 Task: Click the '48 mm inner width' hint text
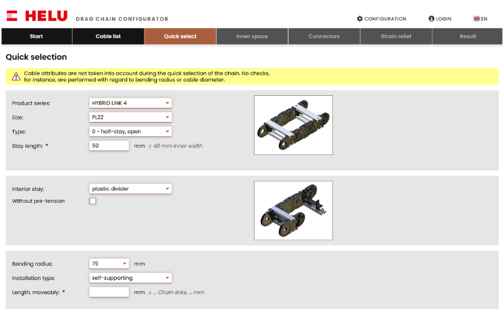click(x=178, y=146)
